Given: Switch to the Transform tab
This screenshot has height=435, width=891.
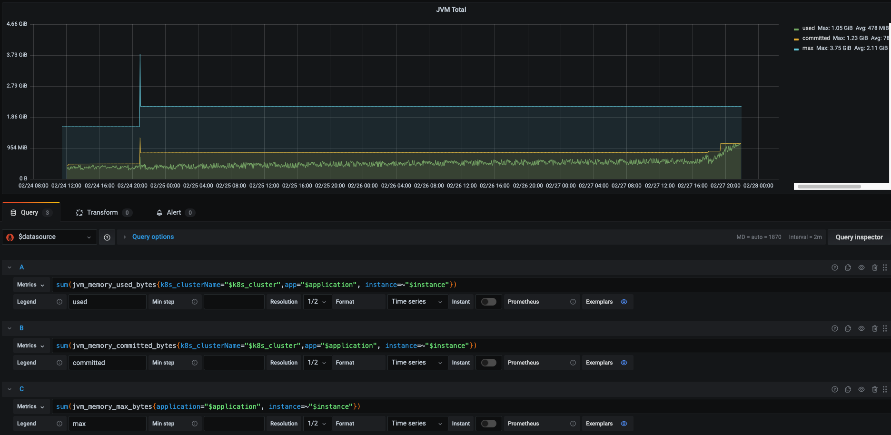Looking at the screenshot, I should [x=102, y=213].
